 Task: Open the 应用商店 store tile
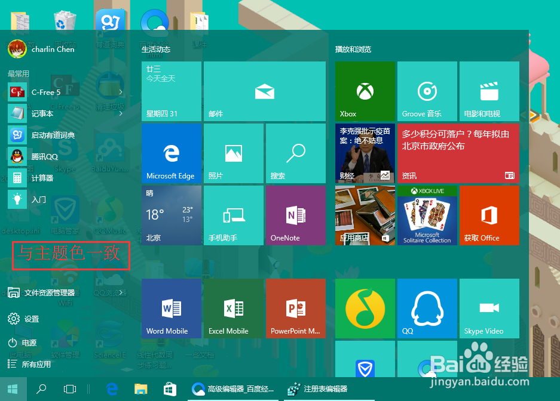365,215
